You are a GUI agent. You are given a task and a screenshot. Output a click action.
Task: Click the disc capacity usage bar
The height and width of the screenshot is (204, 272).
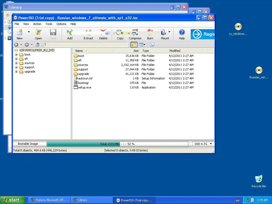[x=117, y=144]
